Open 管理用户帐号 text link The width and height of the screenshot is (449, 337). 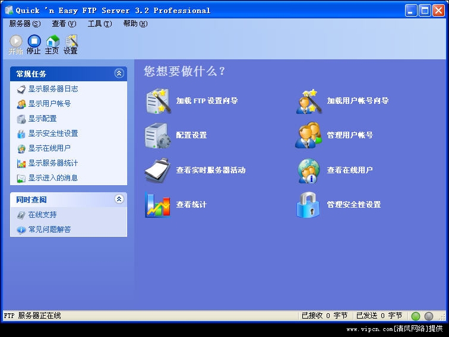350,135
